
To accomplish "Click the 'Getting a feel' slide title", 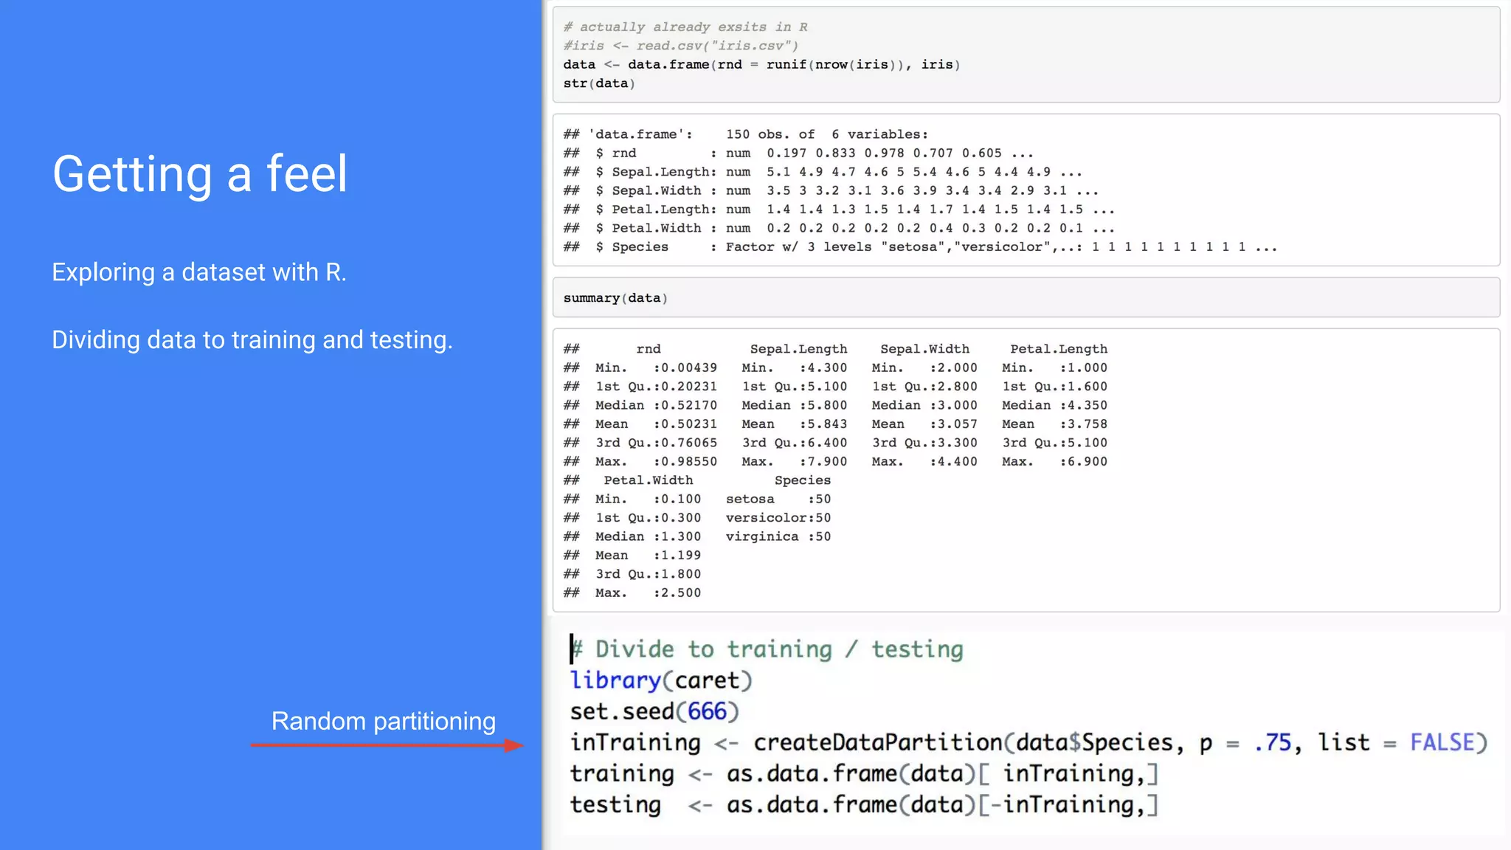I will point(199,174).
